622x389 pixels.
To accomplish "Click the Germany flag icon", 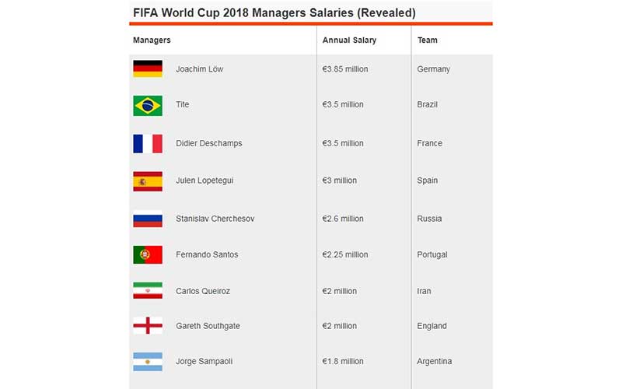I will pyautogui.click(x=148, y=68).
